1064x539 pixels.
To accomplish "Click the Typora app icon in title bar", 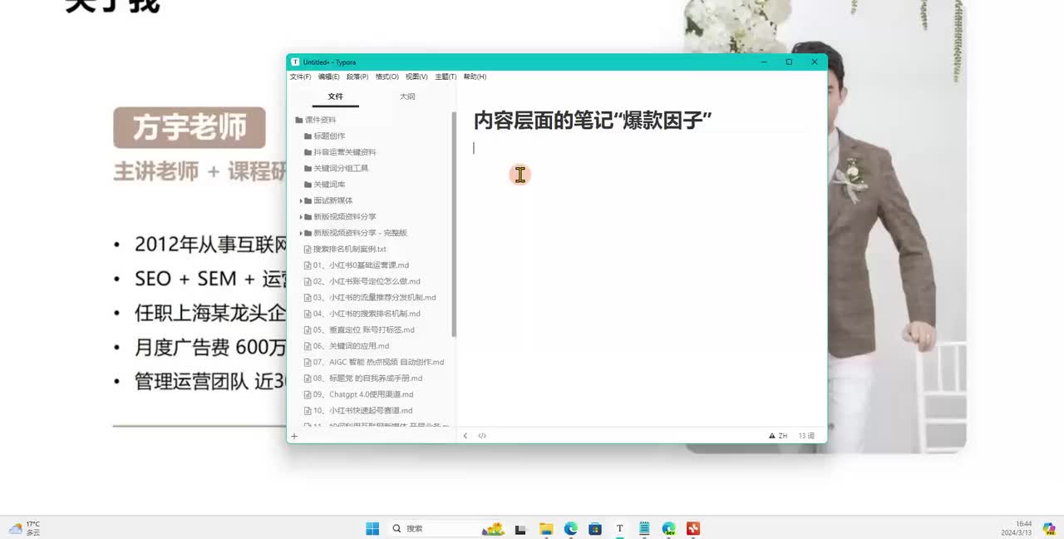I will click(295, 62).
